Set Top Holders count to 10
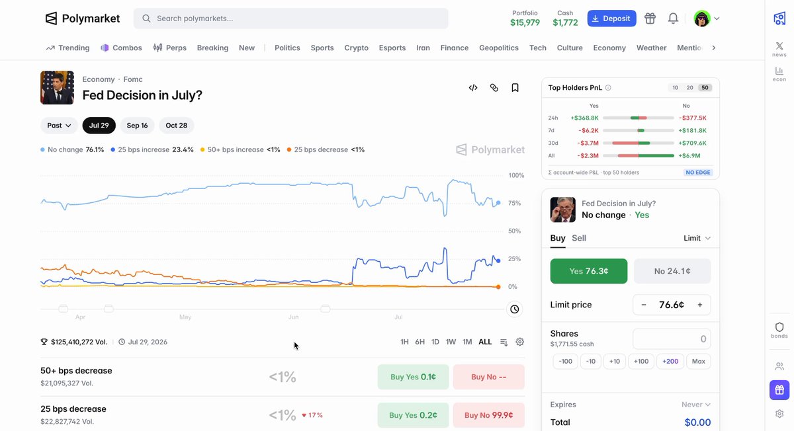794x431 pixels. [x=675, y=88]
